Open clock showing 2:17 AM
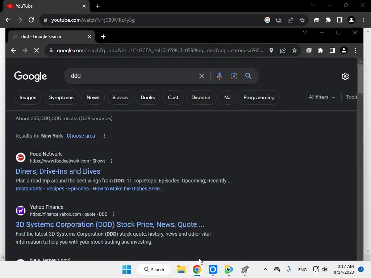Image resolution: width=371 pixels, height=278 pixels. coord(344,269)
